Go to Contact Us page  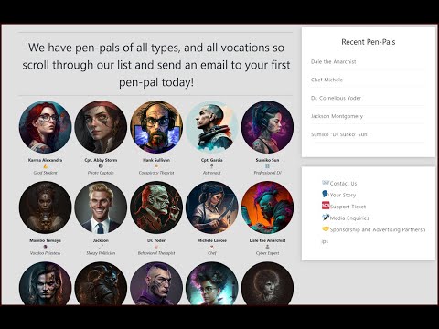coord(343,184)
